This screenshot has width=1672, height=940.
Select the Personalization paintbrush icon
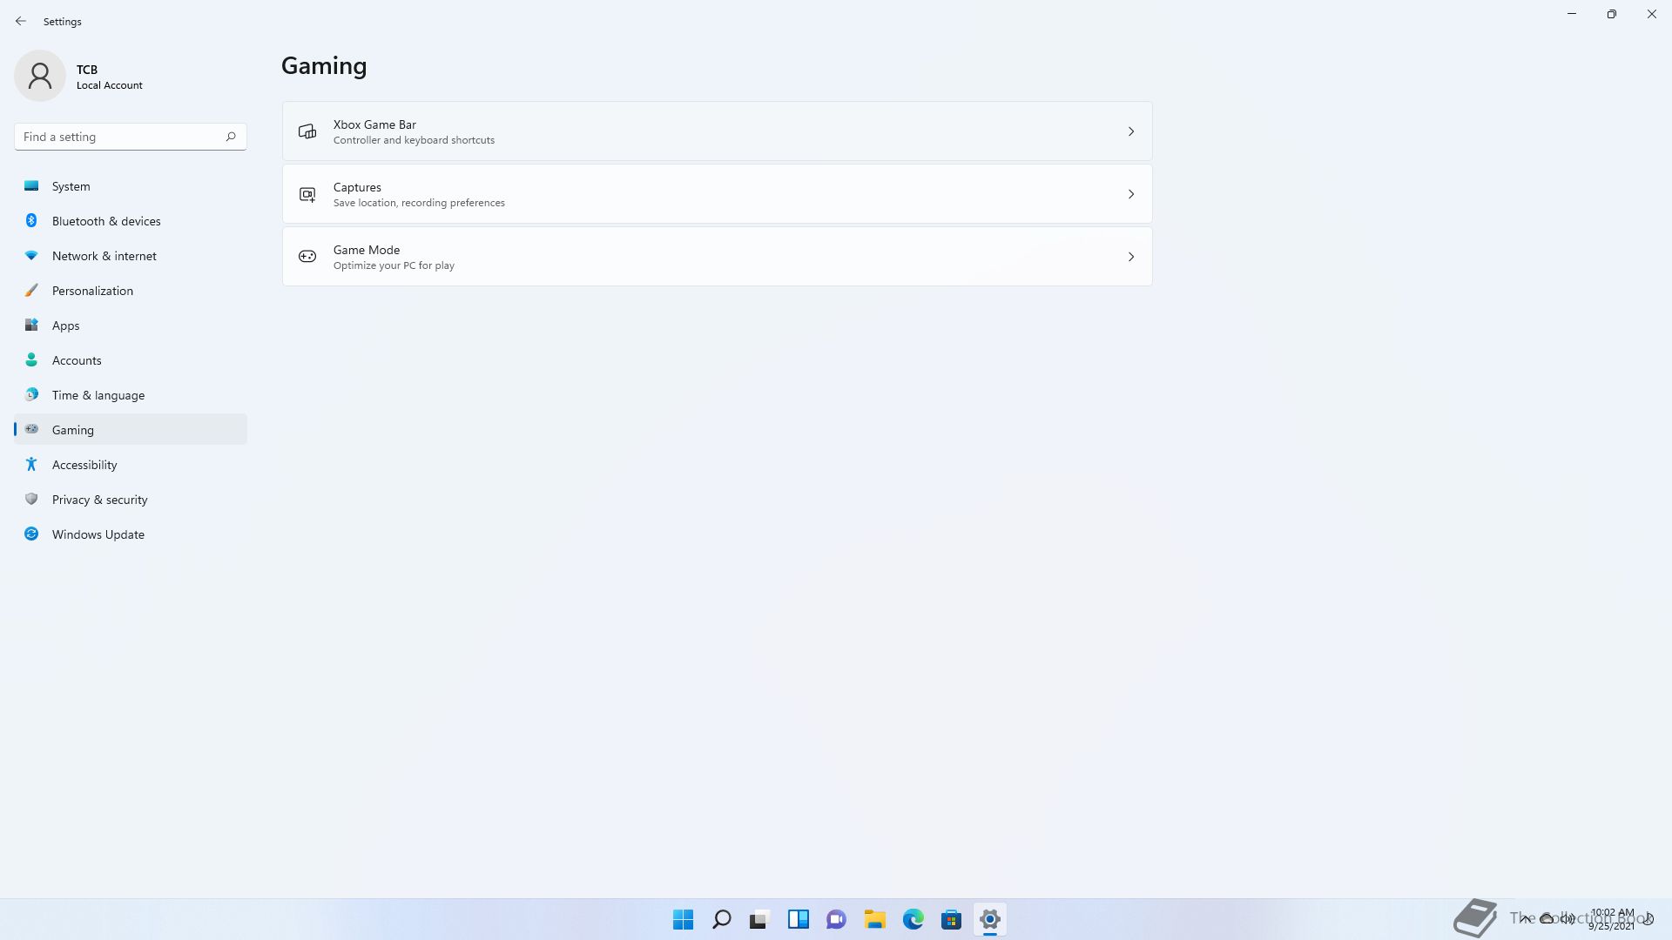[x=31, y=291]
